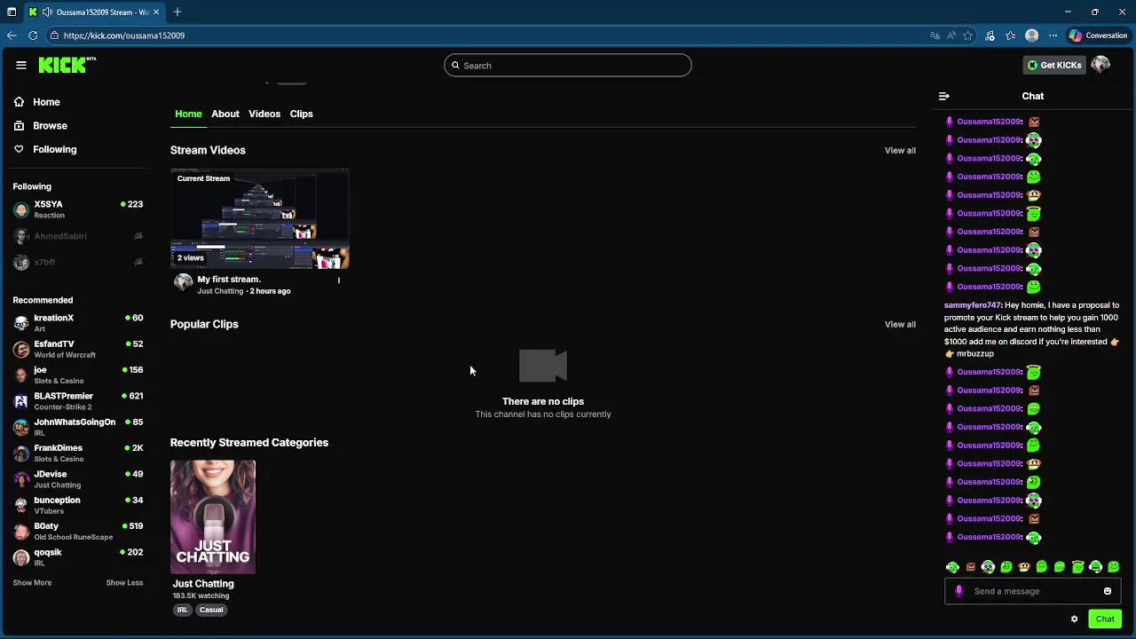Open streamer avatar beside My first stream
The image size is (1136, 639).
click(183, 283)
